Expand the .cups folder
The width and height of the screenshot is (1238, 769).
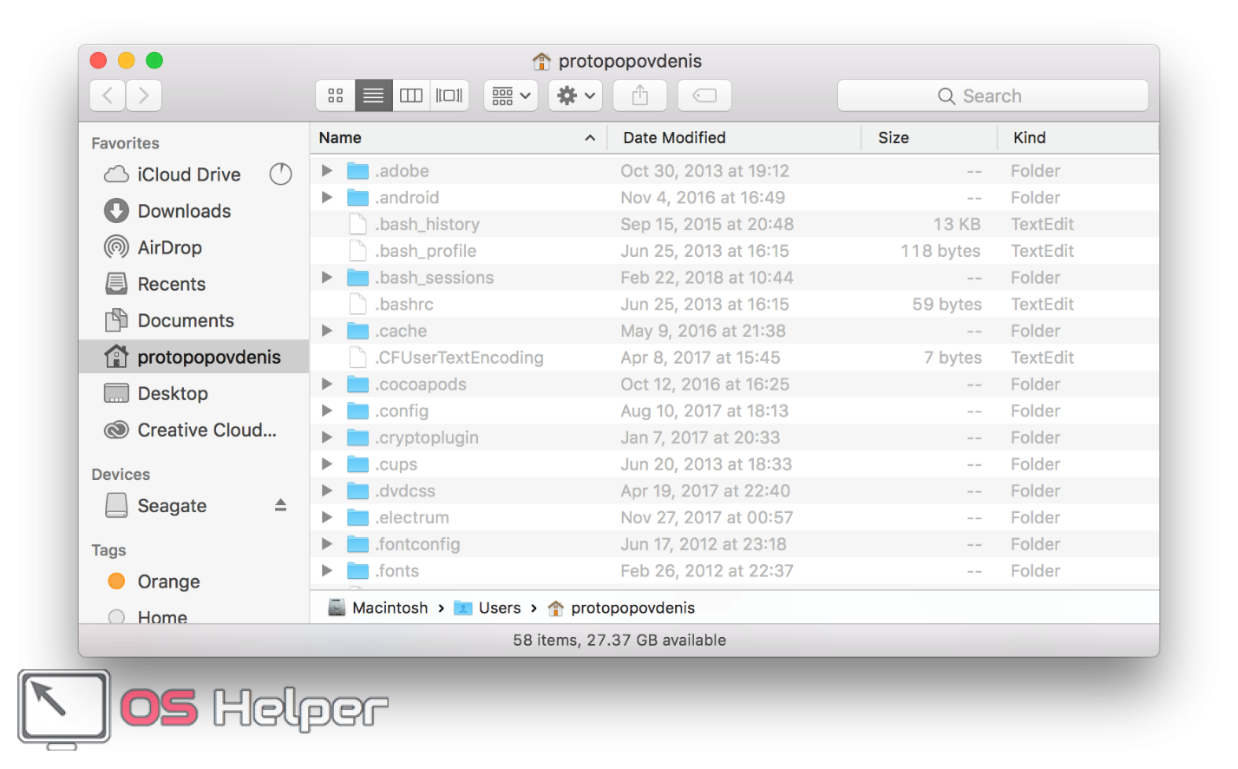327,464
